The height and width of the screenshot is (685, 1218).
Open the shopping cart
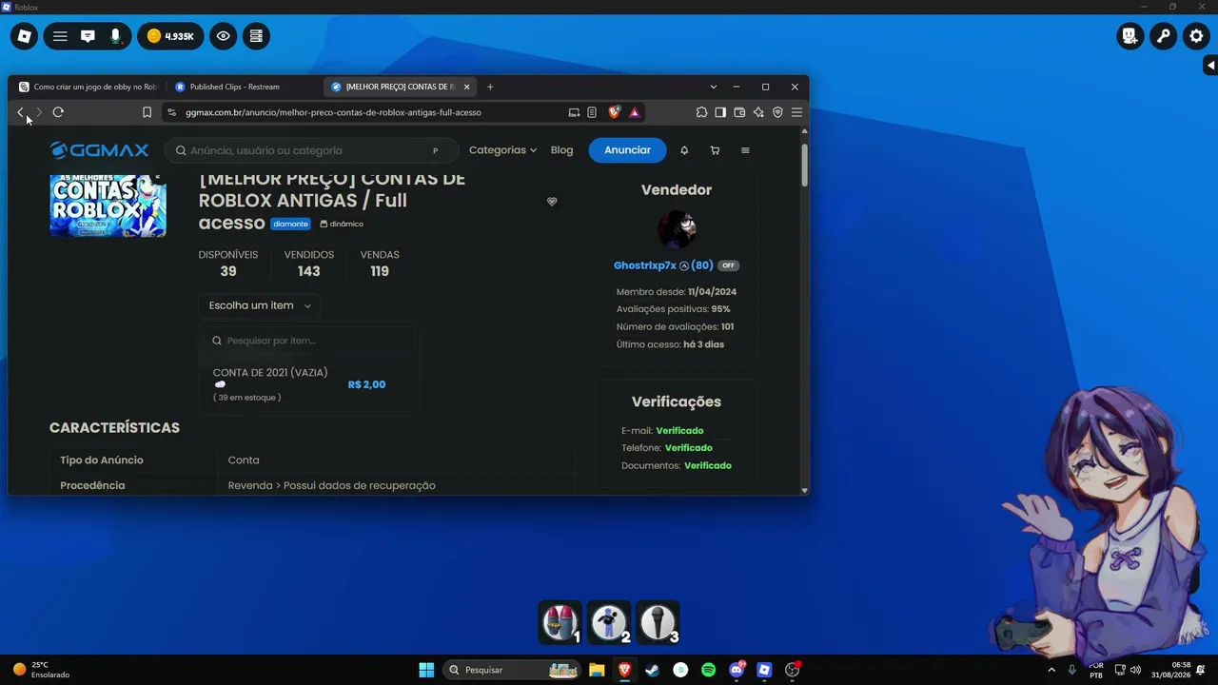point(715,150)
